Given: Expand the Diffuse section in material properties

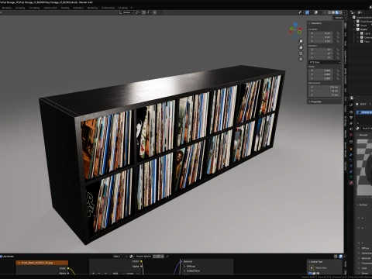Looking at the screenshot, I should pos(358,248).
